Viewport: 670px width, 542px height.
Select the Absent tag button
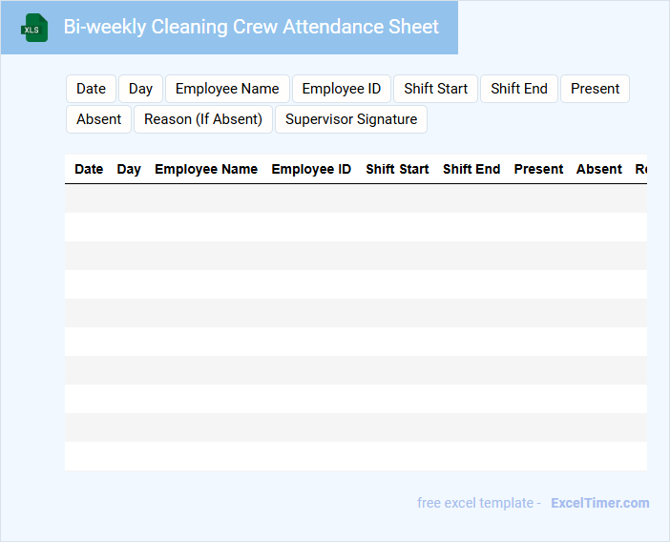point(99,119)
